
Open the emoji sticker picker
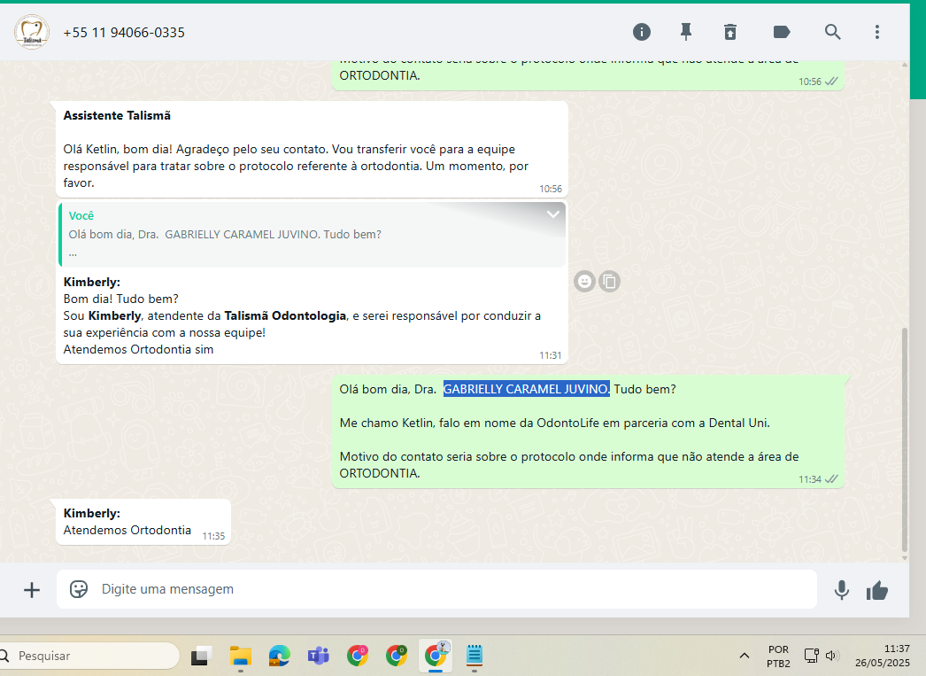pos(79,589)
